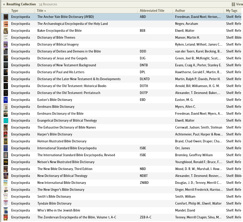The height and width of the screenshot is (222, 243).
Task: Click author 'Negev, Avraham'
Action: point(187,24)
